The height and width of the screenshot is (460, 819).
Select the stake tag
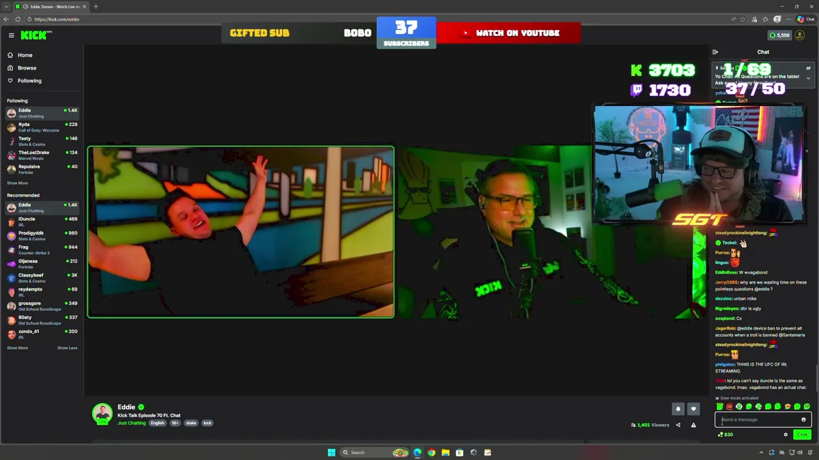click(x=191, y=423)
